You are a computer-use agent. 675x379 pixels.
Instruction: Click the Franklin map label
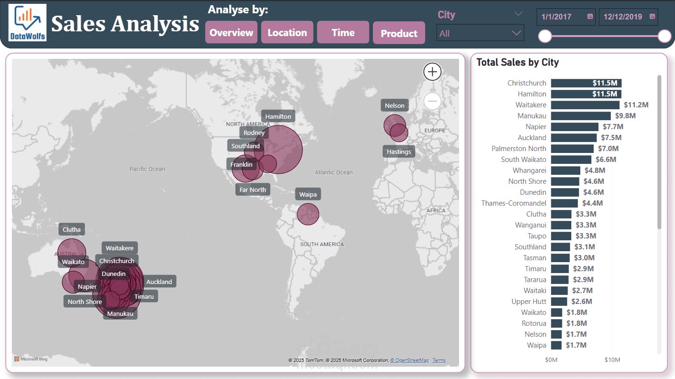pos(242,165)
